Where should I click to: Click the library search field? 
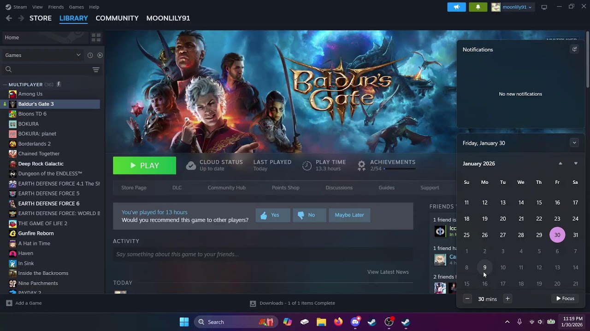pos(46,69)
